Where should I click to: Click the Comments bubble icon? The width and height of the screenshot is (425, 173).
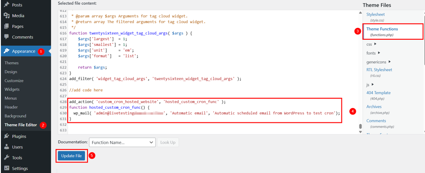click(7, 37)
